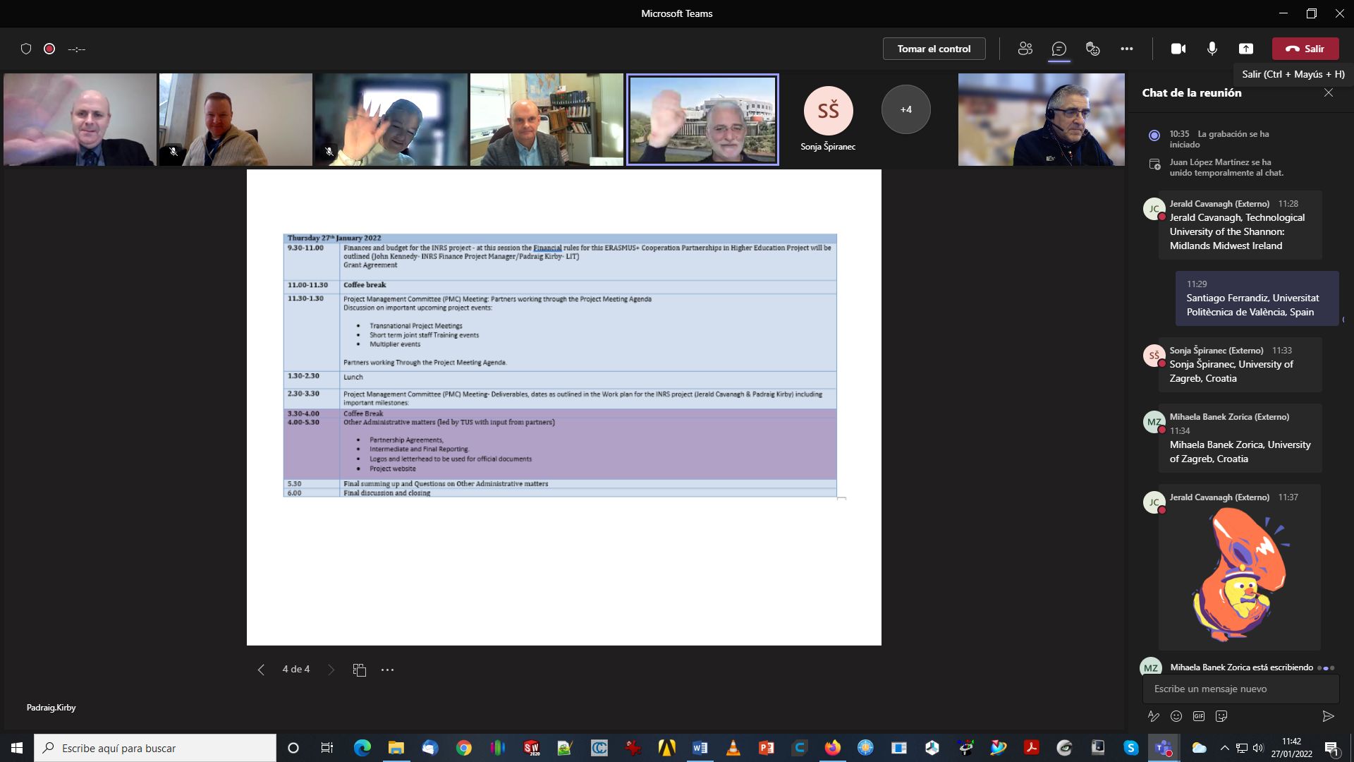Screen dimensions: 1354x762
Task: Mute or unmute the microphone
Action: pos(1212,49)
